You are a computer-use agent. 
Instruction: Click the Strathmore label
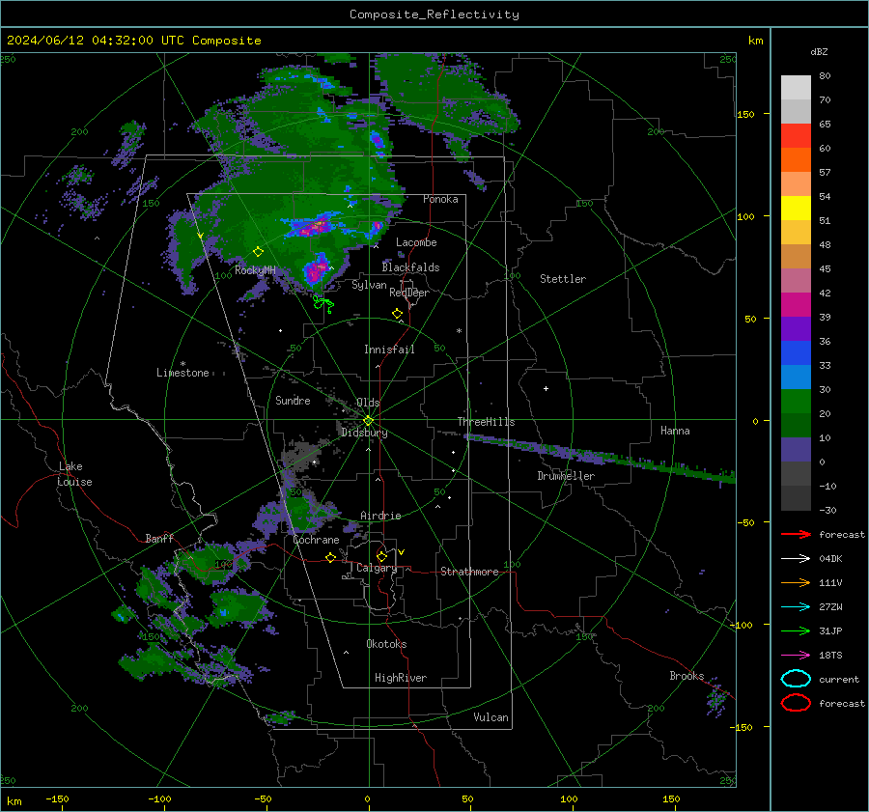(469, 572)
